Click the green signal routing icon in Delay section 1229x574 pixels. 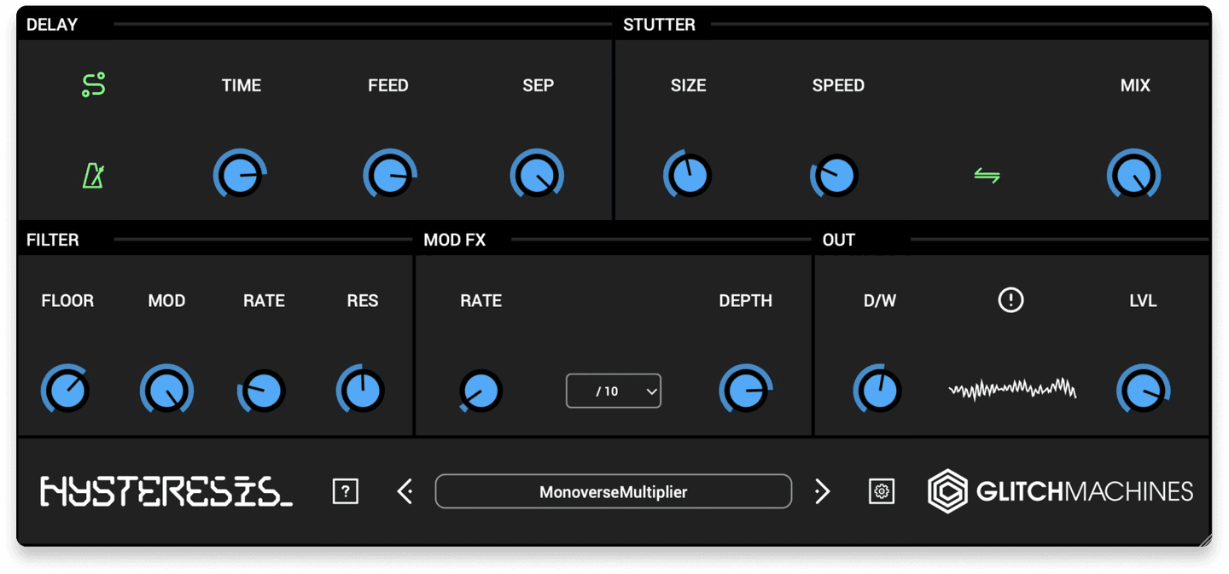[x=93, y=84]
